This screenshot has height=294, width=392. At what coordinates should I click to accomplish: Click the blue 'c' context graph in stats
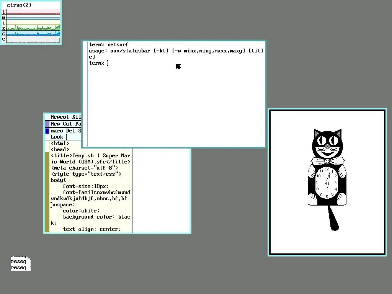tap(33, 34)
